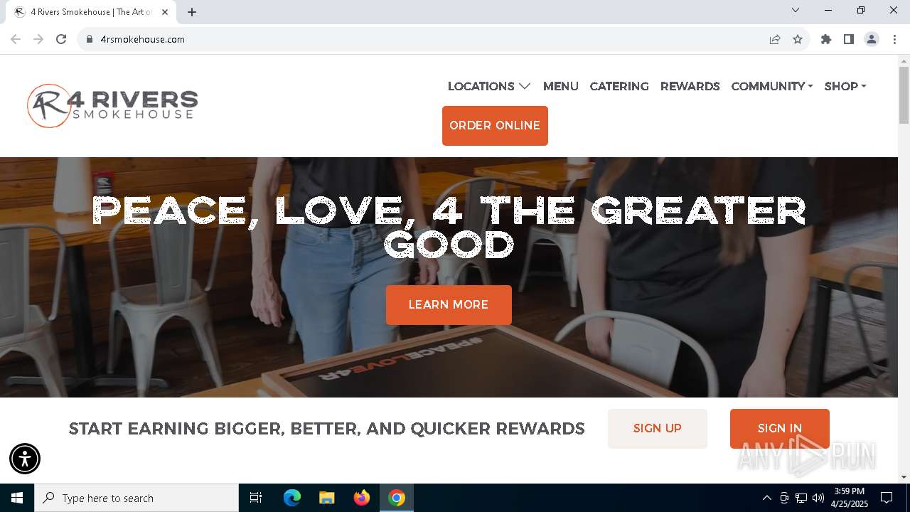Click the Sign Up button
This screenshot has width=910, height=512.
[x=658, y=428]
